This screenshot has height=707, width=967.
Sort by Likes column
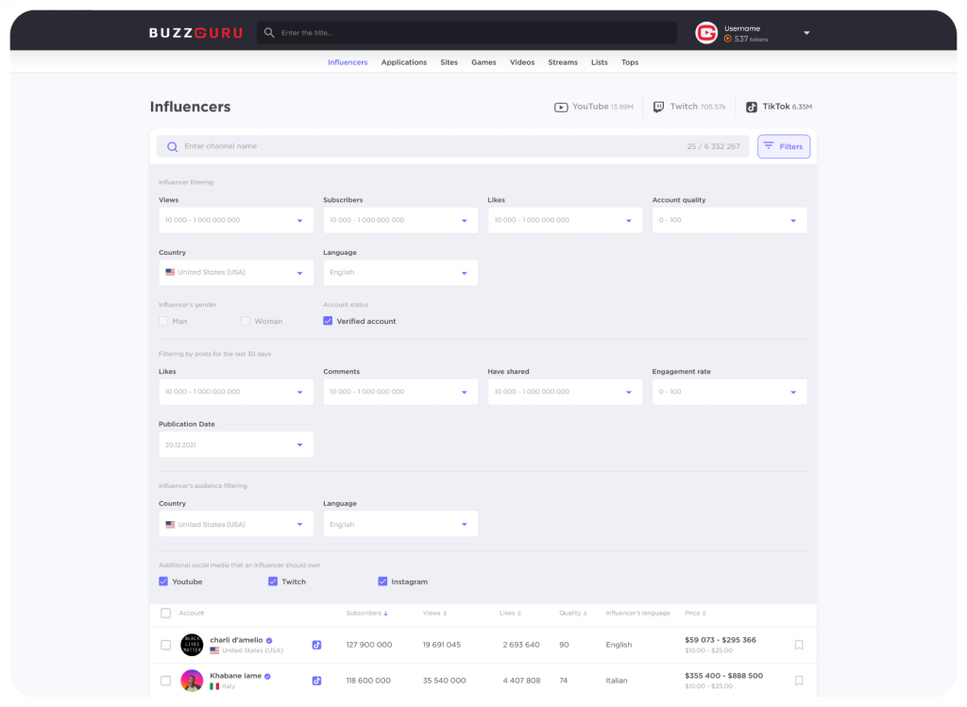point(510,614)
